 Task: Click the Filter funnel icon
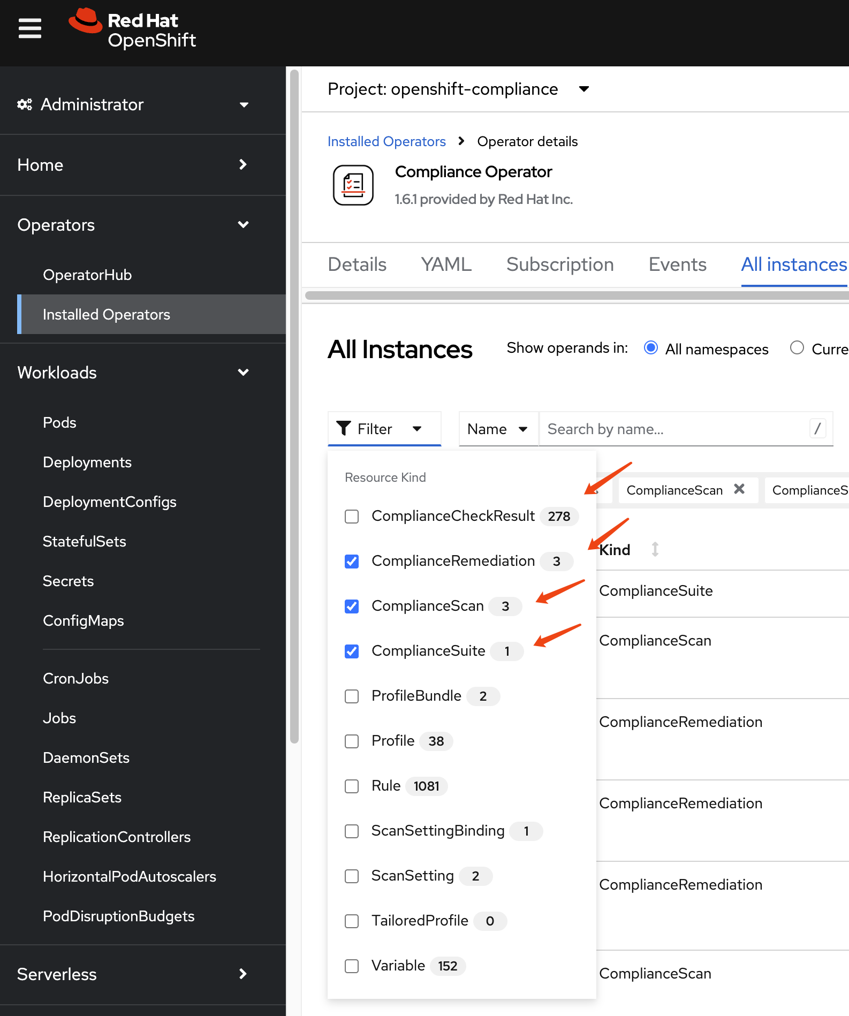(x=344, y=429)
